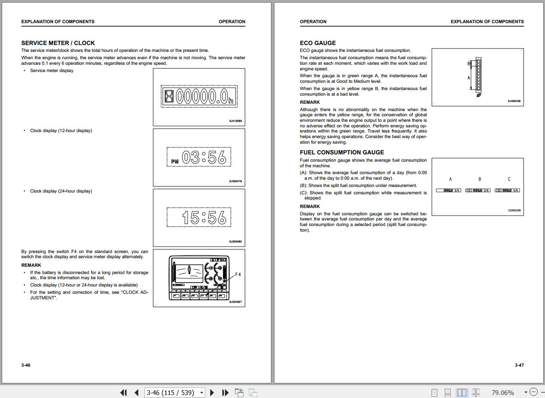This screenshot has height=398, width=545.
Task: Go to the previous page
Action: (x=137, y=392)
